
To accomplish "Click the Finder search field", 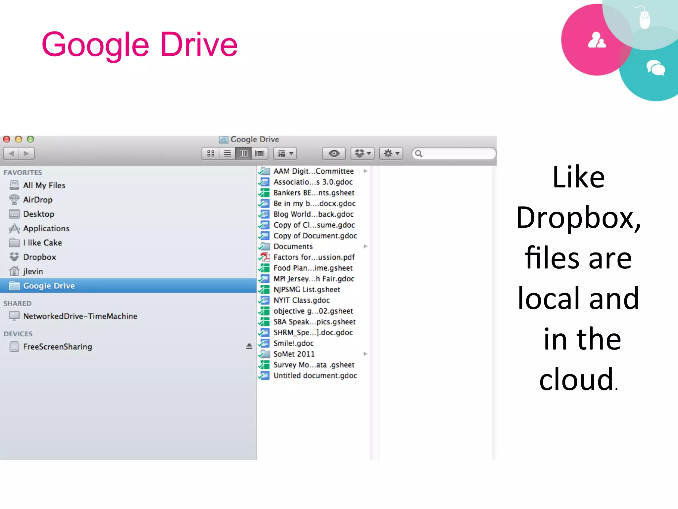I will coord(454,153).
